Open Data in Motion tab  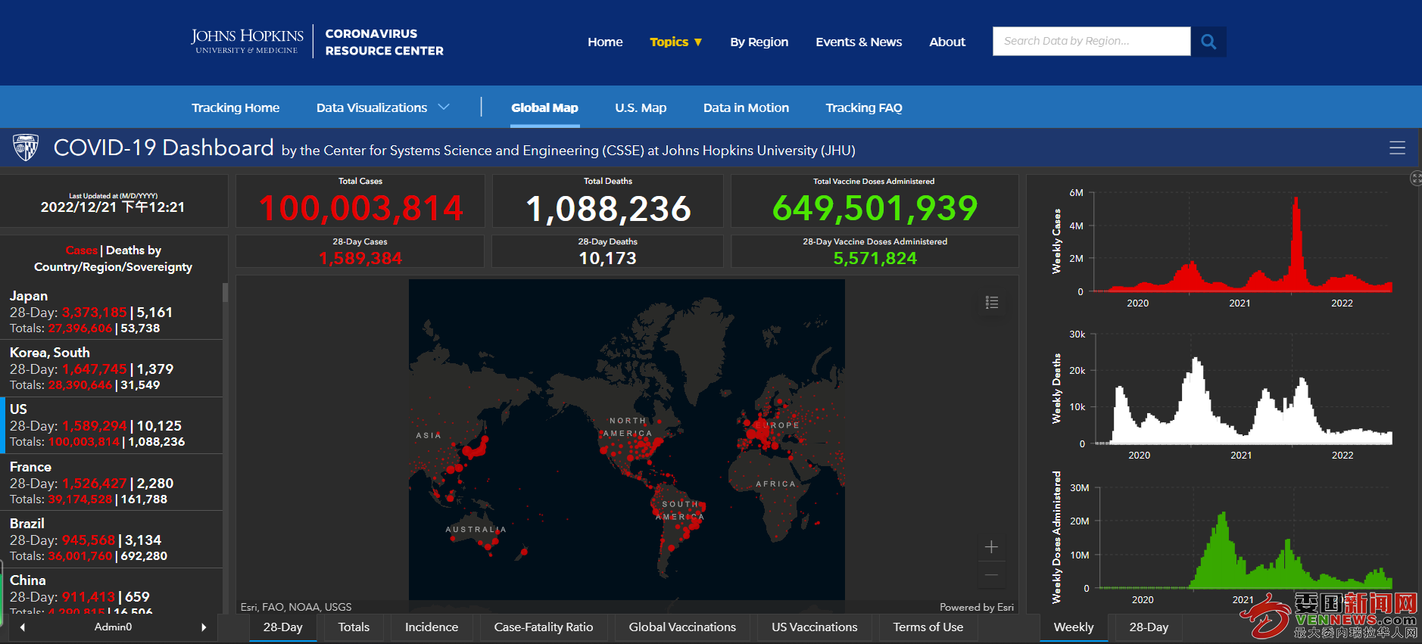[x=746, y=107]
